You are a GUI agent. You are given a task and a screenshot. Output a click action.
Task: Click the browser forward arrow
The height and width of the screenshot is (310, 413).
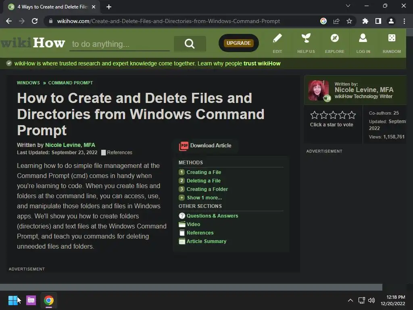pos(22,21)
